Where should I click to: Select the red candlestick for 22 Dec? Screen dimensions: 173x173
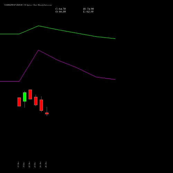(x=30, y=94)
